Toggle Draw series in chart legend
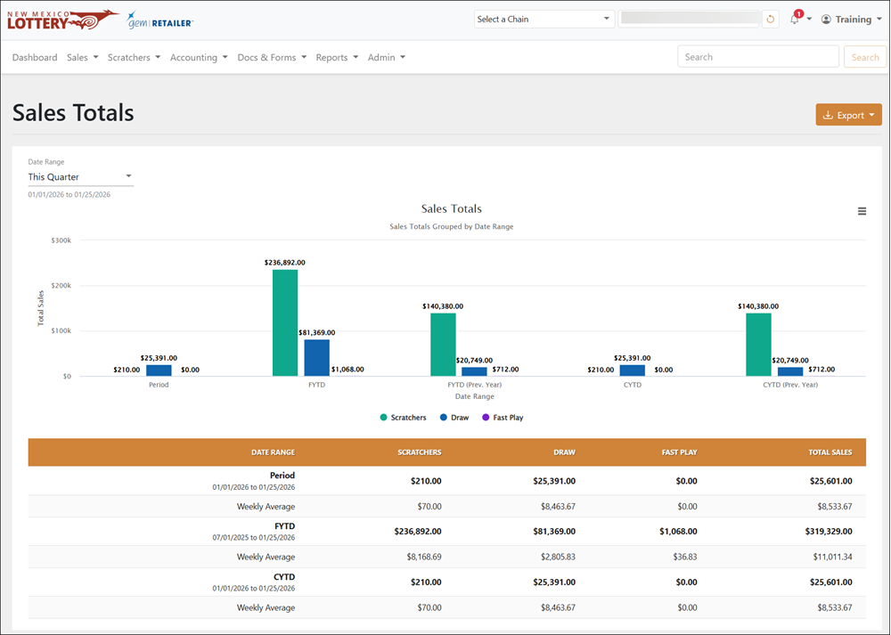Image resolution: width=891 pixels, height=635 pixels. [x=454, y=418]
